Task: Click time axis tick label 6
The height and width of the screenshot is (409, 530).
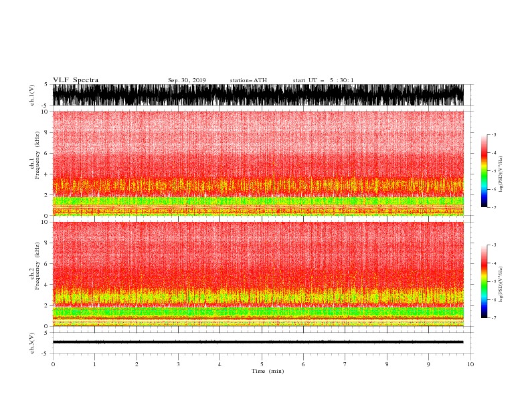Action: pyautogui.click(x=303, y=364)
